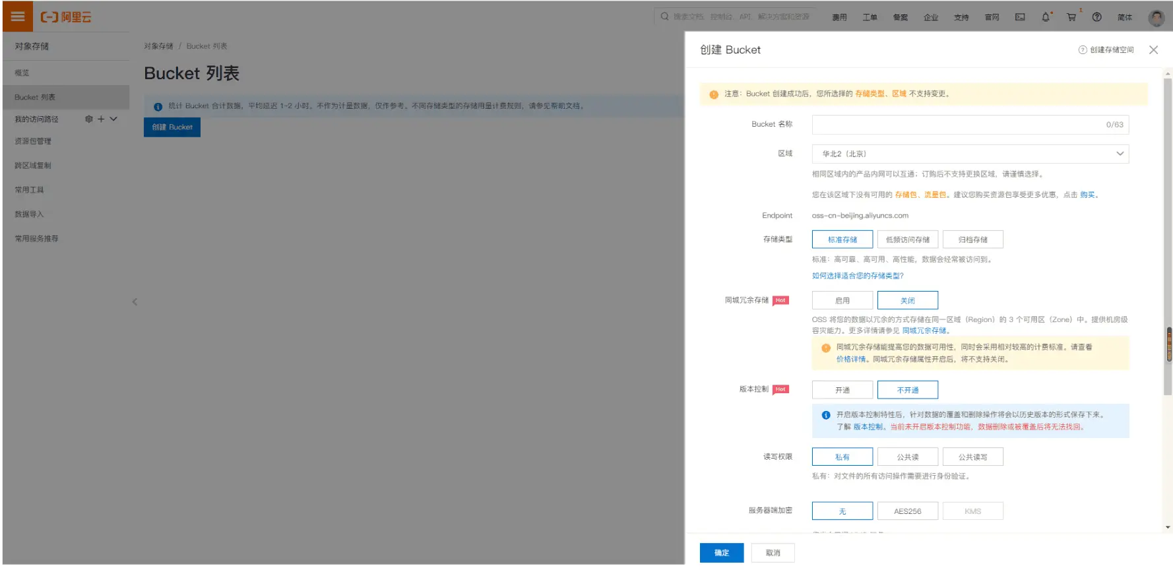
Task: Open the shopping cart icon
Action: pos(1071,17)
